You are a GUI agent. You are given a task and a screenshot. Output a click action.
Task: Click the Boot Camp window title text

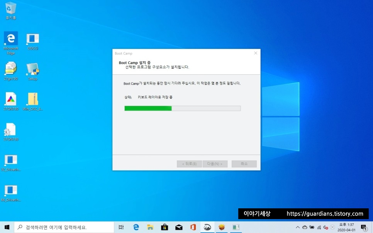(x=124, y=54)
